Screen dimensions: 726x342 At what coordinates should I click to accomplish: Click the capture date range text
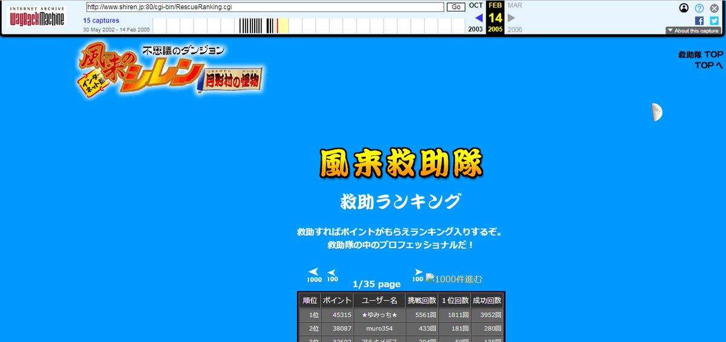[x=117, y=30]
